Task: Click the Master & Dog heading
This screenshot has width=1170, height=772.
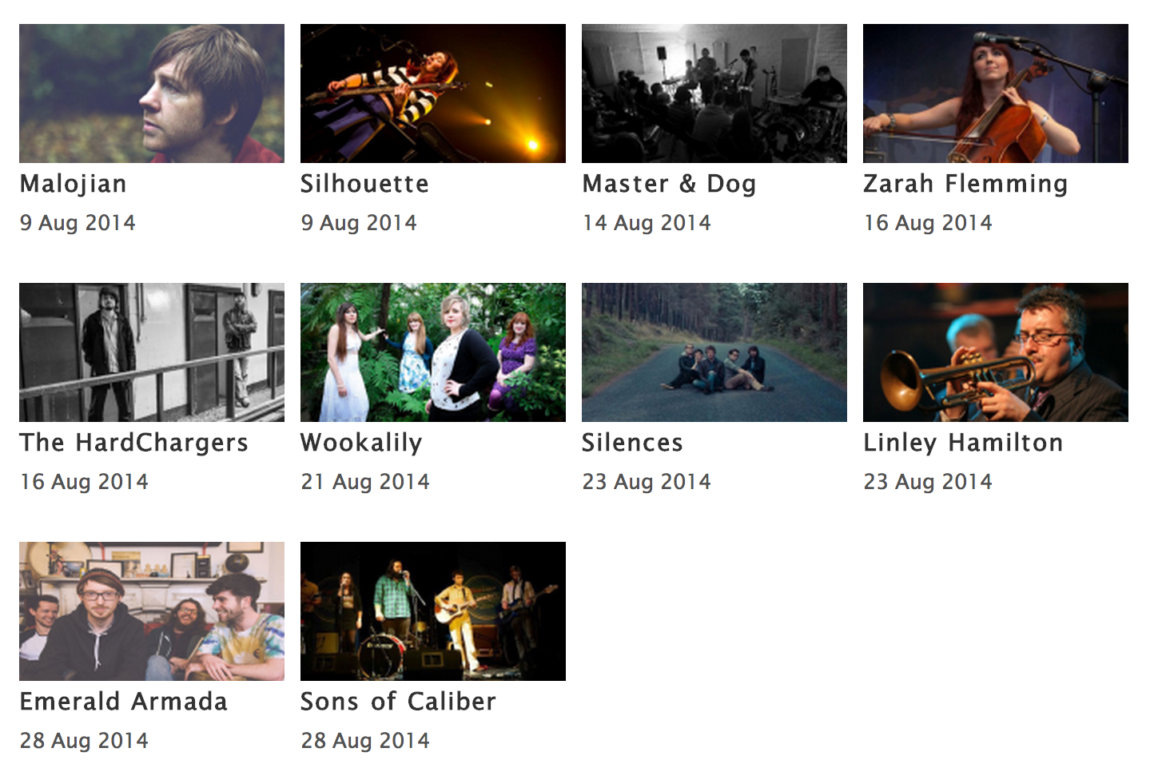Action: (669, 184)
